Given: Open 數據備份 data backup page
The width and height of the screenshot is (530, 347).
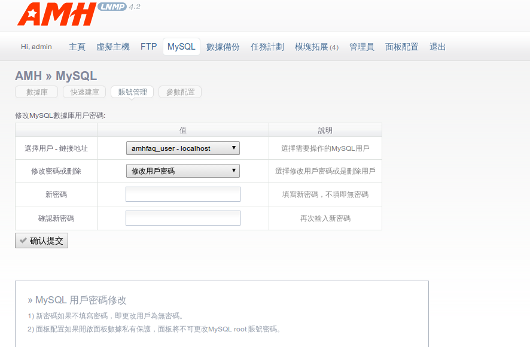Looking at the screenshot, I should (223, 47).
